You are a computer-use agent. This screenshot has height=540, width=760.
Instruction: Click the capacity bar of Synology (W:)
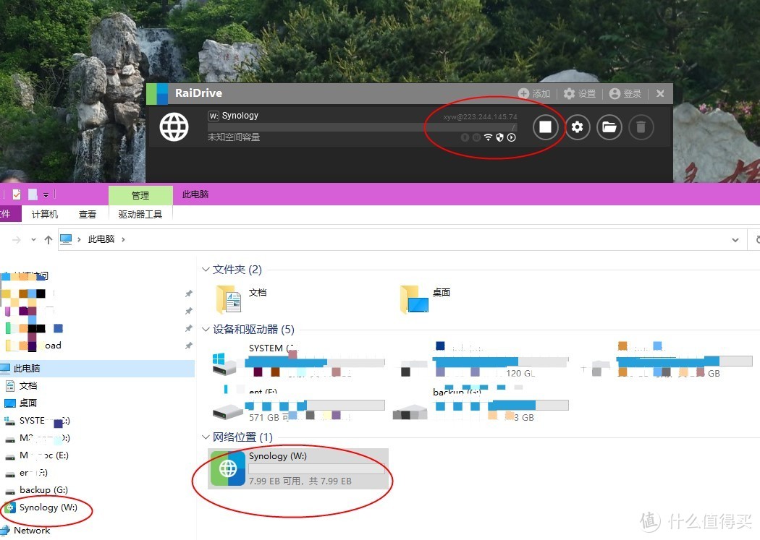[x=317, y=468]
